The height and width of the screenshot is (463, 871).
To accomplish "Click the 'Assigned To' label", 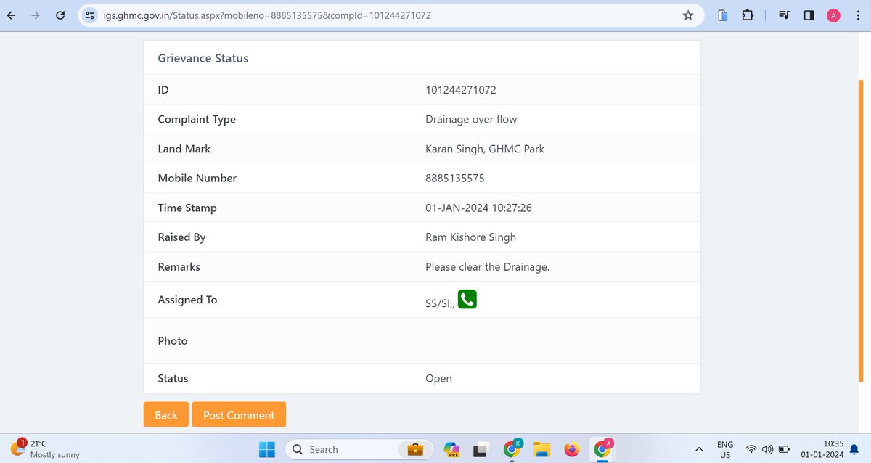I will click(x=187, y=300).
